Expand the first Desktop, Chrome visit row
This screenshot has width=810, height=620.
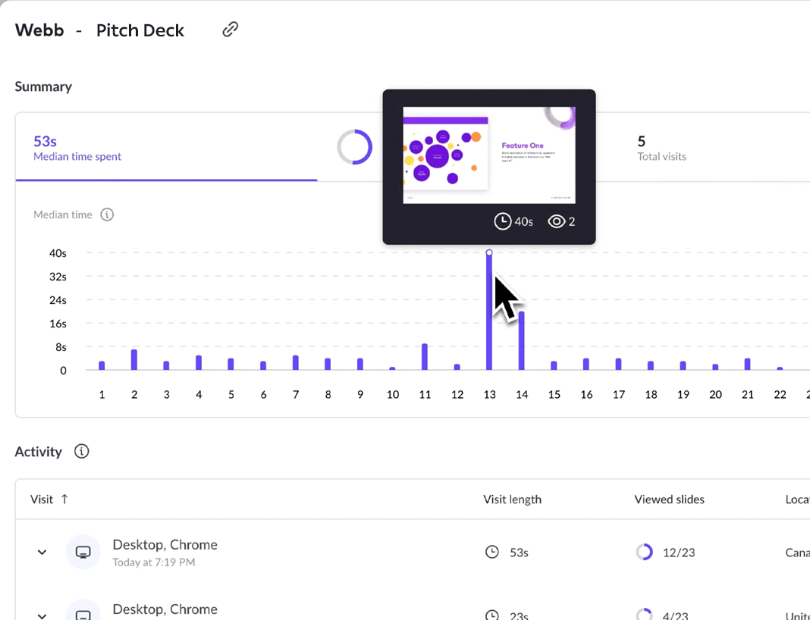click(42, 553)
